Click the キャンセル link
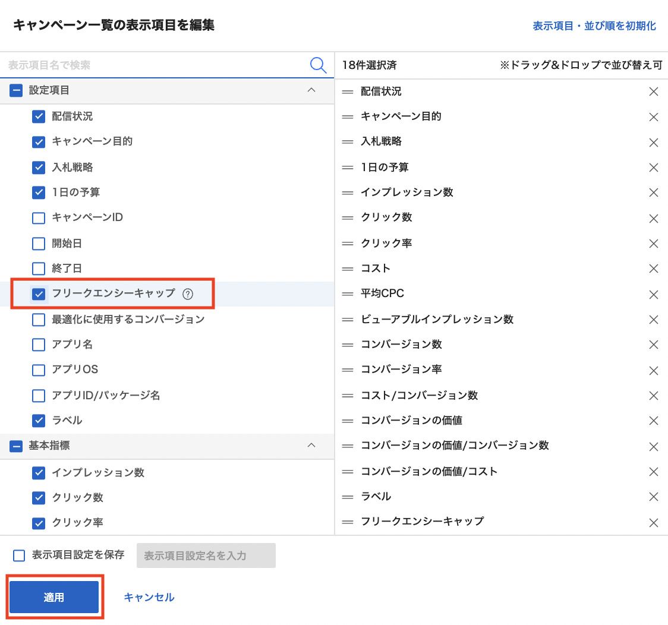 pos(149,597)
